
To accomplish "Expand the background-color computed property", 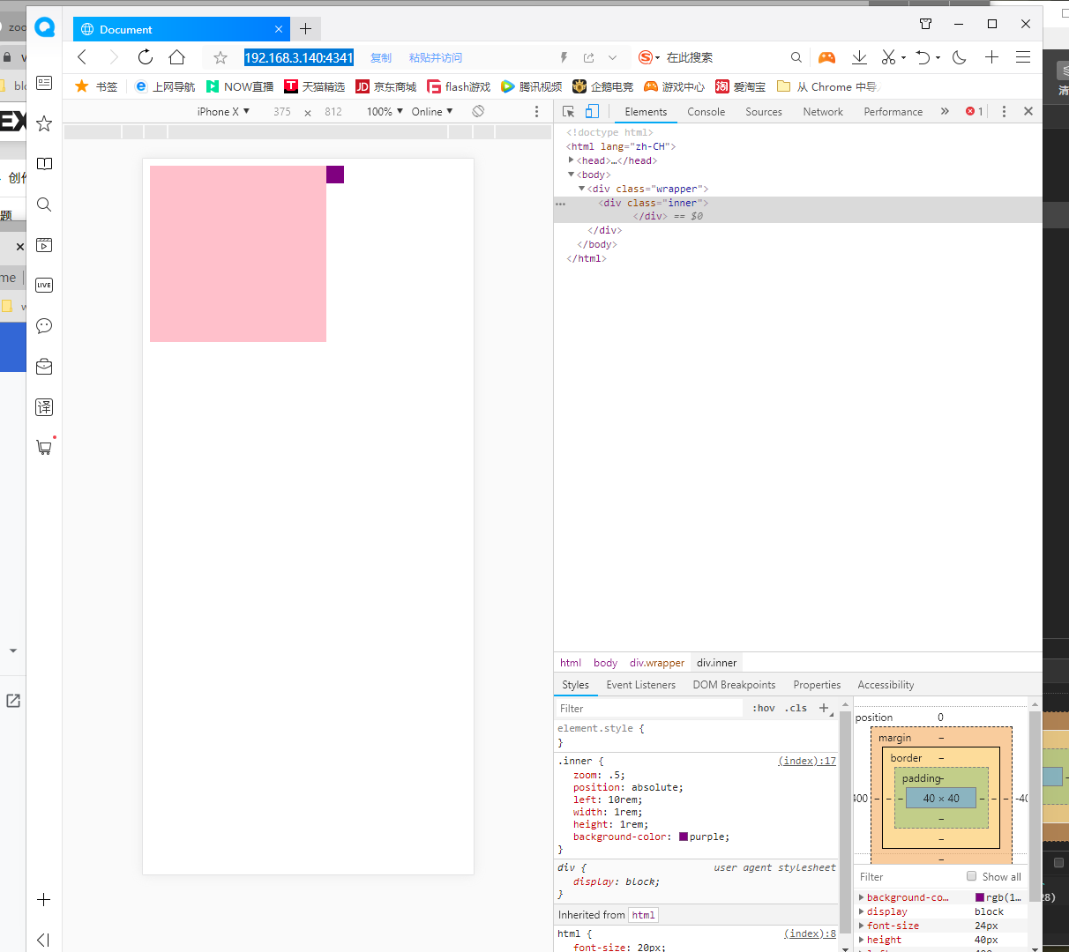I will point(862,897).
